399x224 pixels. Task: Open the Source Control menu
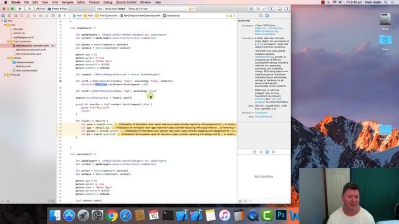click(126, 2)
